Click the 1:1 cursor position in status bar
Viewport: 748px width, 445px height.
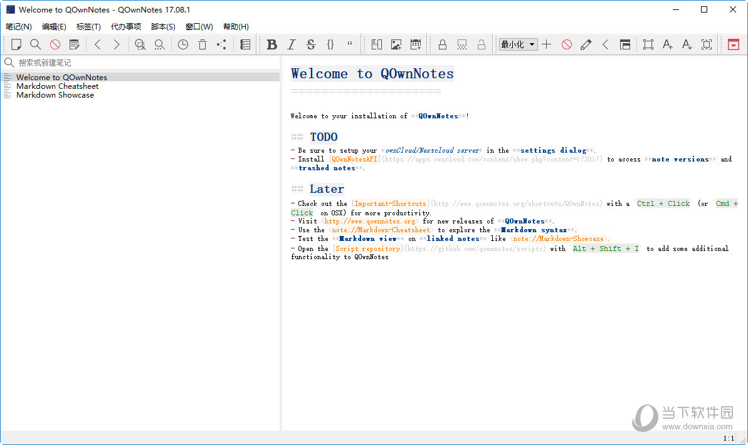pos(729,438)
